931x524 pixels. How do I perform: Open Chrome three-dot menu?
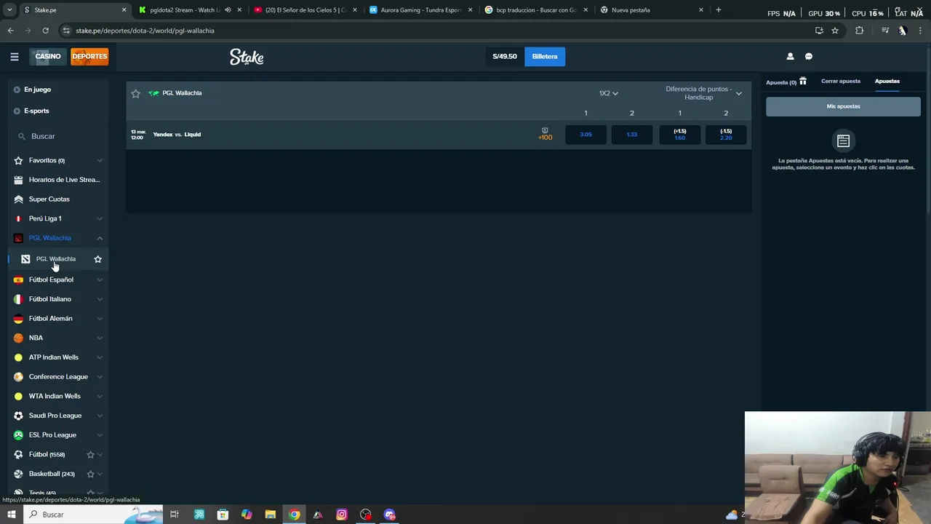pos(921,31)
